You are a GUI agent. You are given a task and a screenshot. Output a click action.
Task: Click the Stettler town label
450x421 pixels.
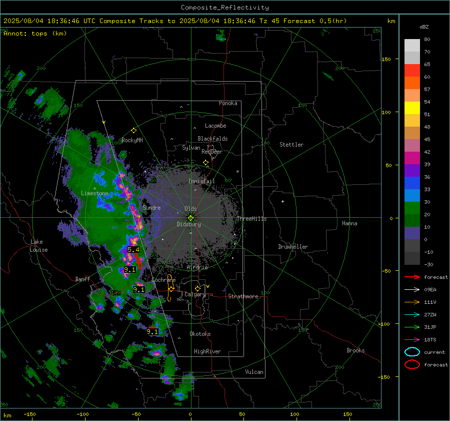tap(291, 145)
